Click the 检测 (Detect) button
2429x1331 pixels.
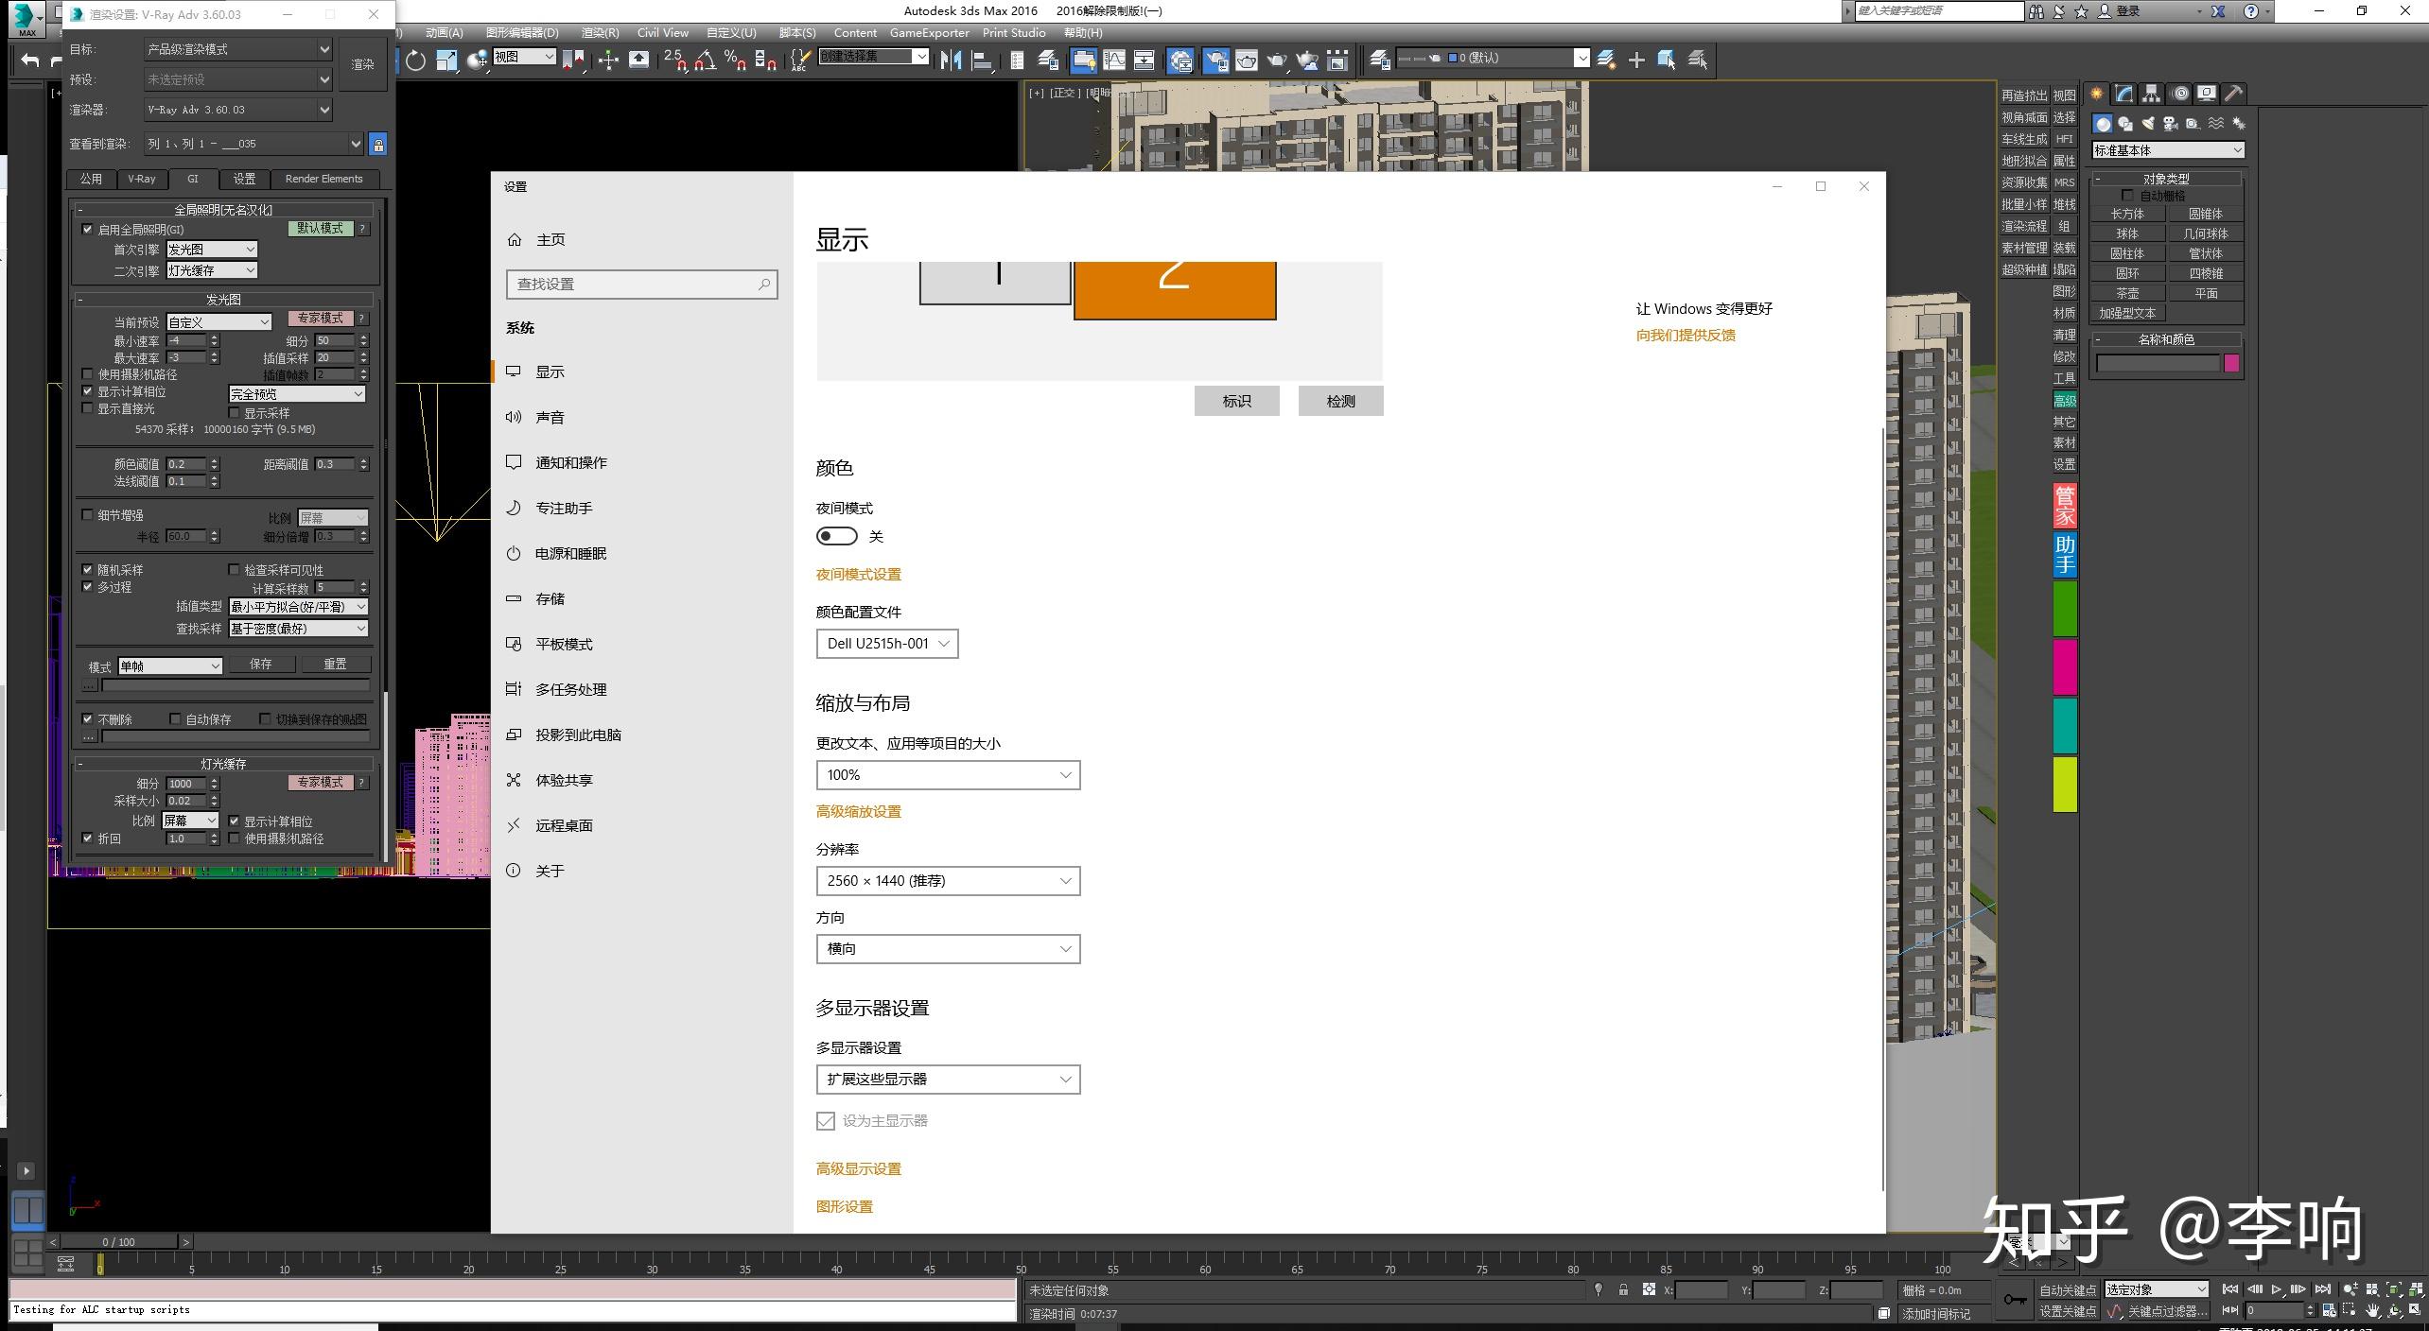[1340, 401]
